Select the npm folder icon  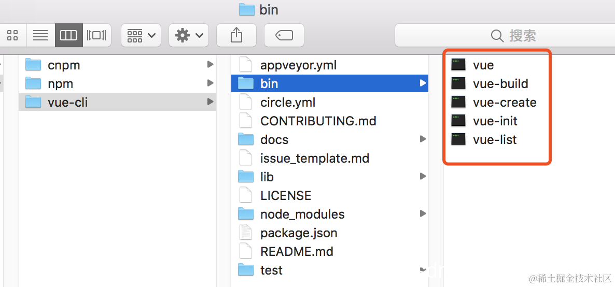coord(33,83)
